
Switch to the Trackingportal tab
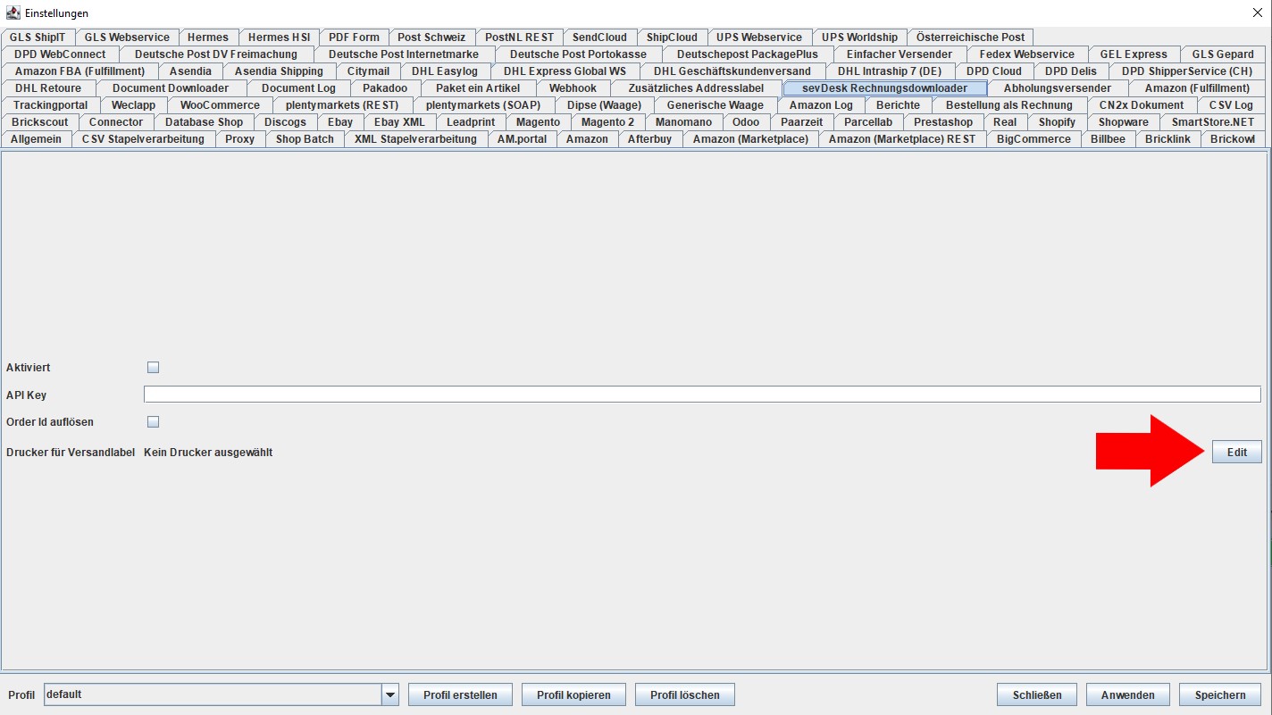50,105
